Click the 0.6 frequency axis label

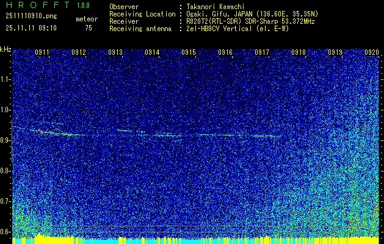tap(5, 232)
